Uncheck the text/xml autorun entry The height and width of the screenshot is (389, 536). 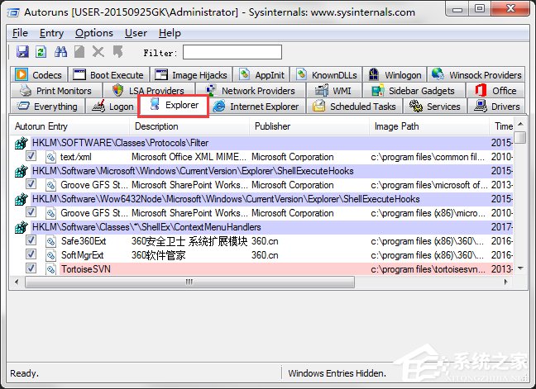31,157
